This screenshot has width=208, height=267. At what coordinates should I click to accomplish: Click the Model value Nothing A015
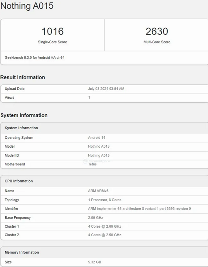click(x=98, y=146)
